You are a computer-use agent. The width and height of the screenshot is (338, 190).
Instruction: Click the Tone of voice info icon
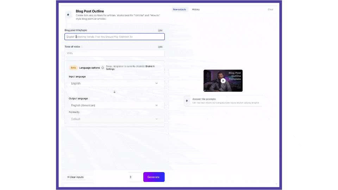[x=82, y=47]
